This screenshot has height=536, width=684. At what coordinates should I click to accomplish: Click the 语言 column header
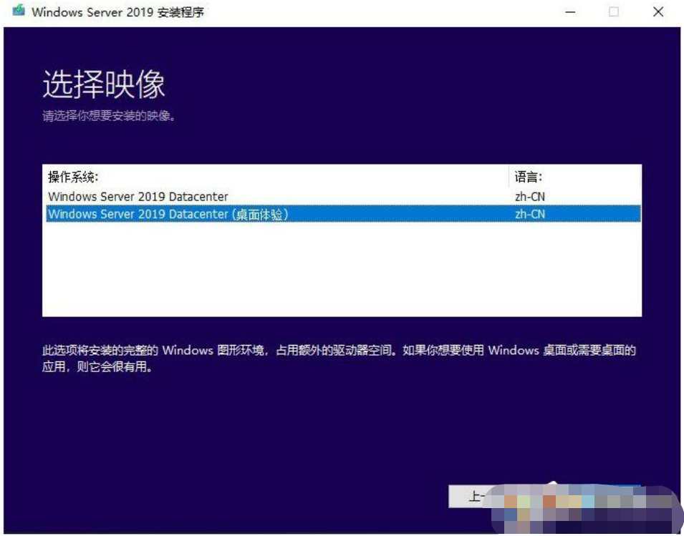(529, 177)
